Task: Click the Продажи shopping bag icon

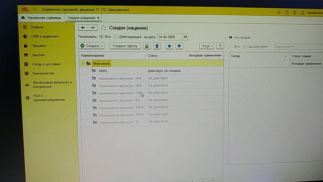Action: point(25,46)
